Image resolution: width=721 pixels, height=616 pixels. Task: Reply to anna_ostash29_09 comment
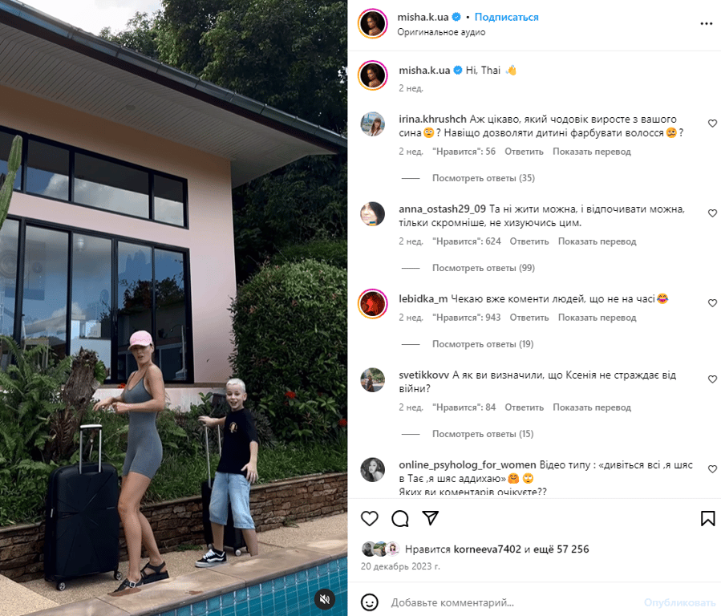(x=529, y=241)
